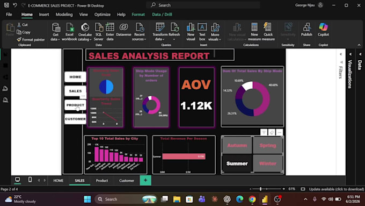Import an Excel workbook
This screenshot has height=206, width=365.
[x=69, y=32]
